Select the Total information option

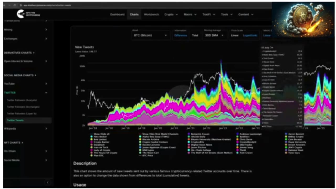coord(195,35)
